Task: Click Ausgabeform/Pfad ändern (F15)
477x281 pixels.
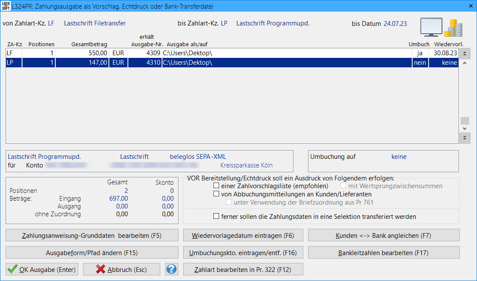Action: tap(92, 253)
